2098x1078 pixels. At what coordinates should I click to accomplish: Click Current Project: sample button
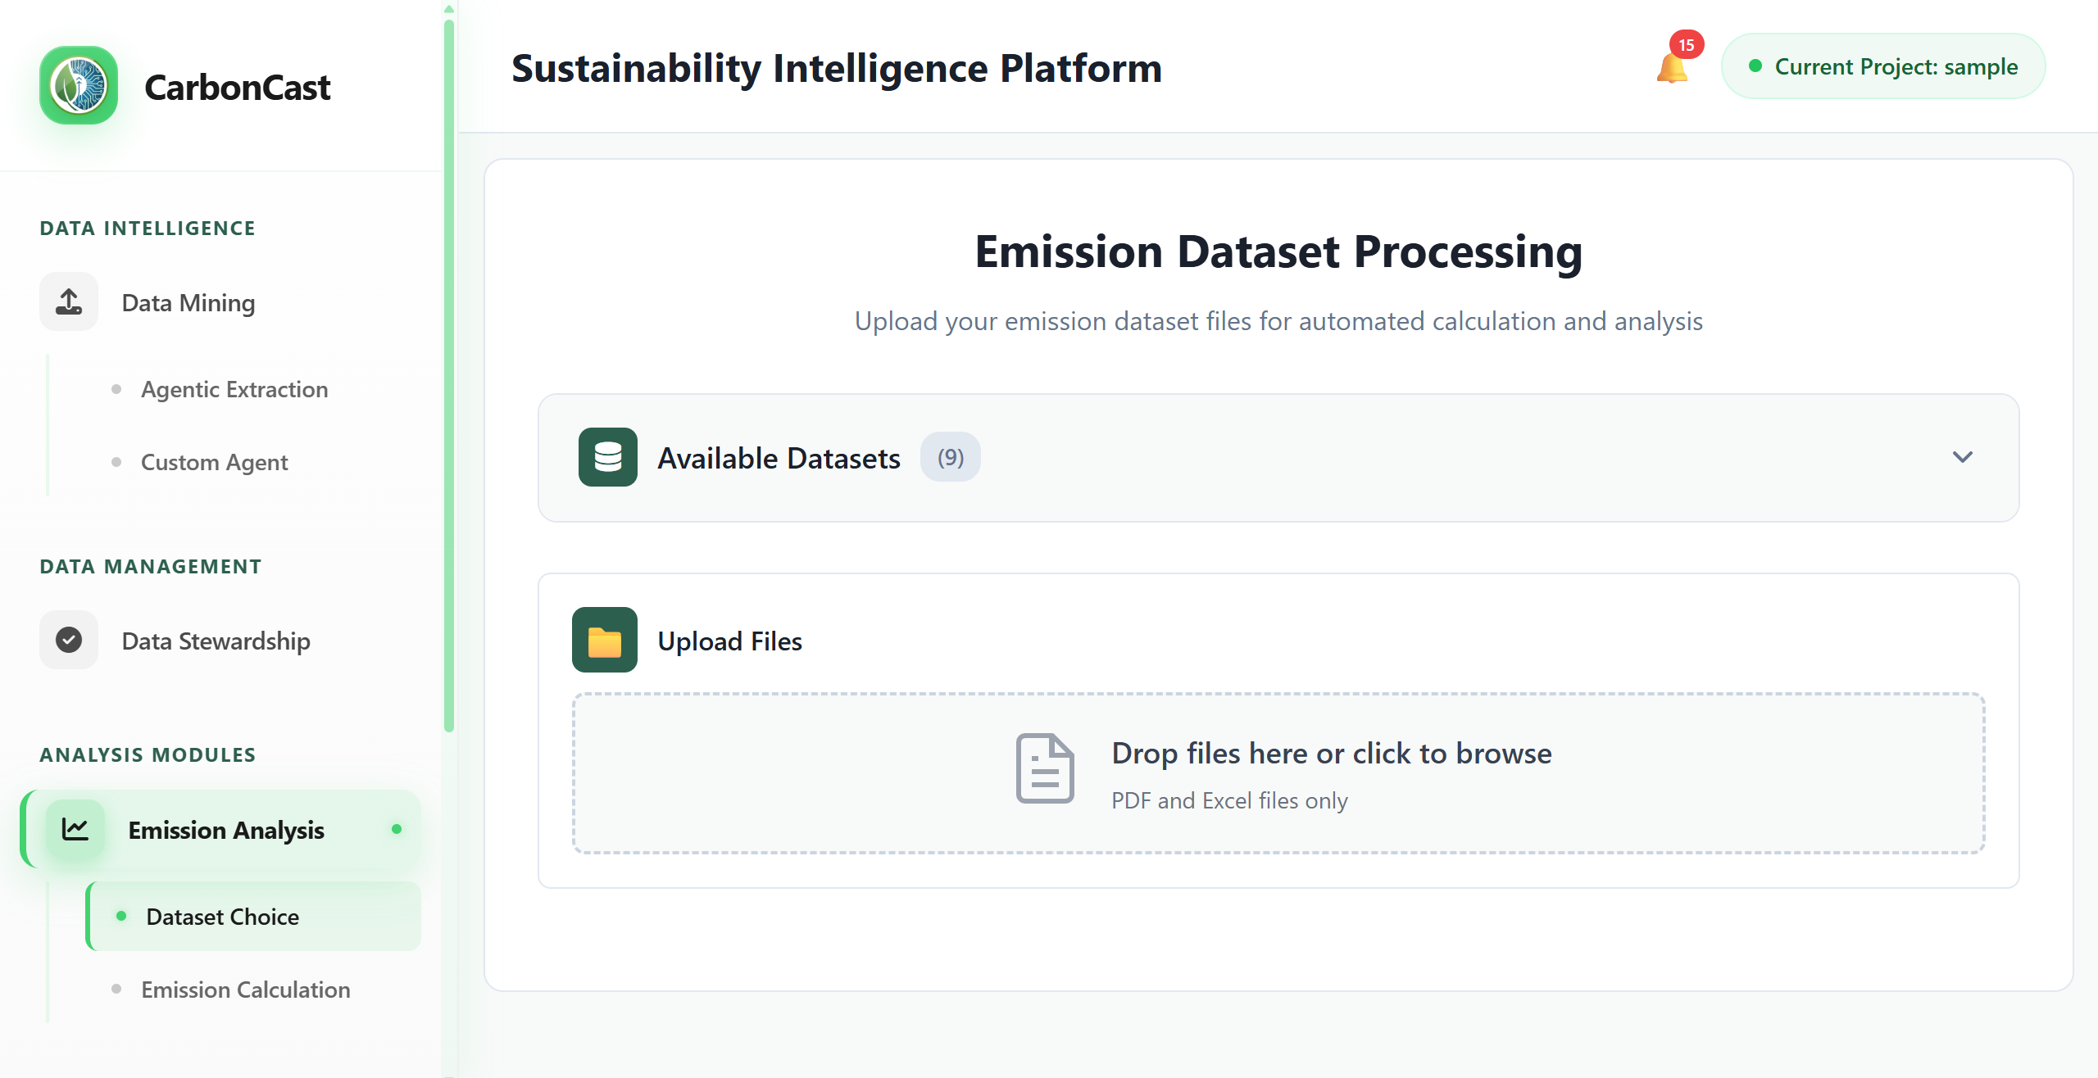(1882, 66)
